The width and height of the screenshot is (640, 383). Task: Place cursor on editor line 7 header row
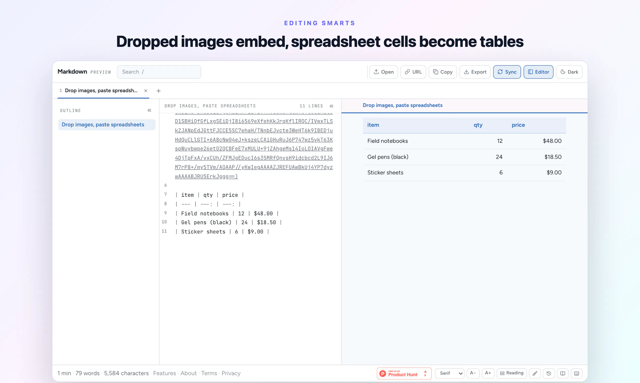209,195
